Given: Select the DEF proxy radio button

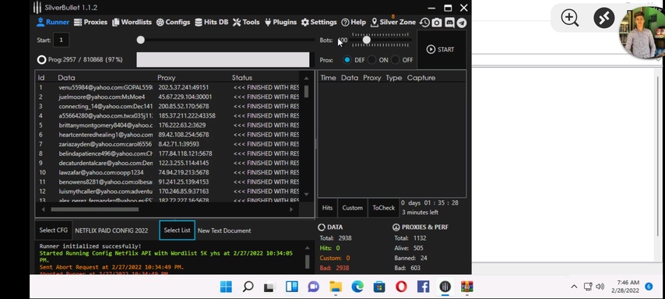Looking at the screenshot, I should click(347, 60).
